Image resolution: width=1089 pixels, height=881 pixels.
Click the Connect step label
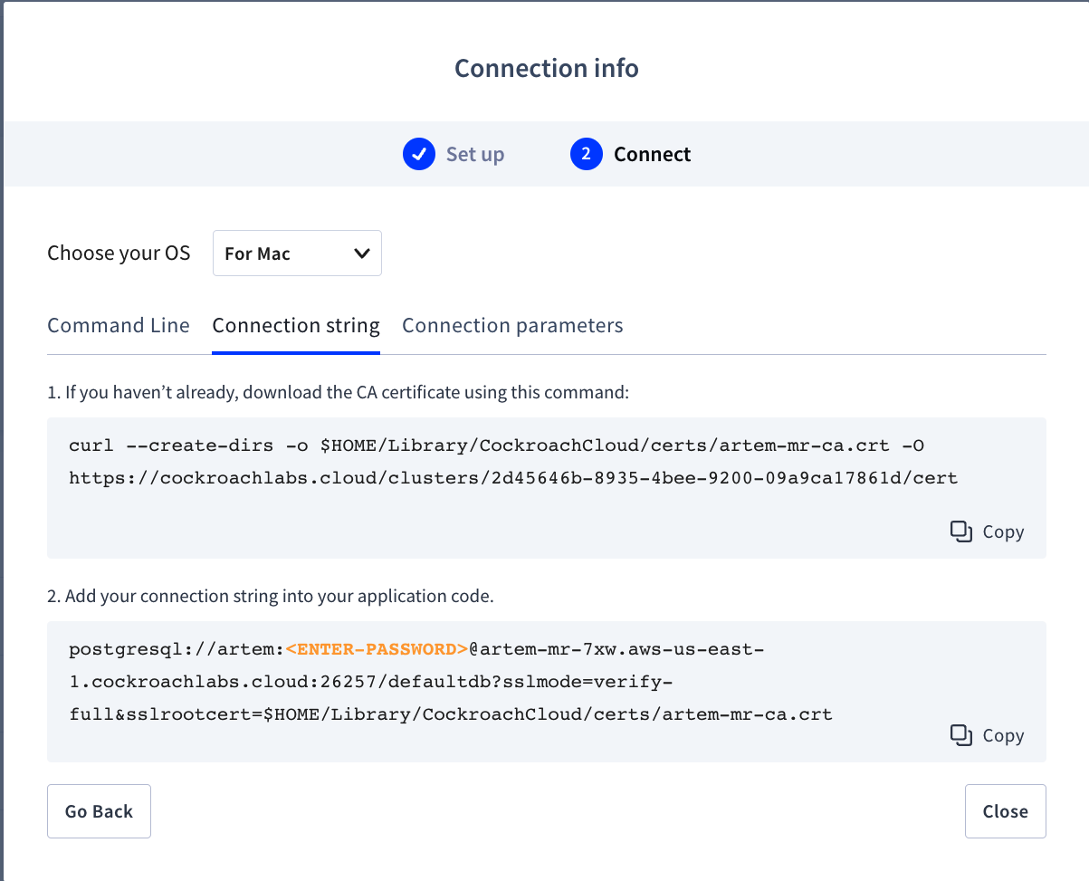point(652,155)
